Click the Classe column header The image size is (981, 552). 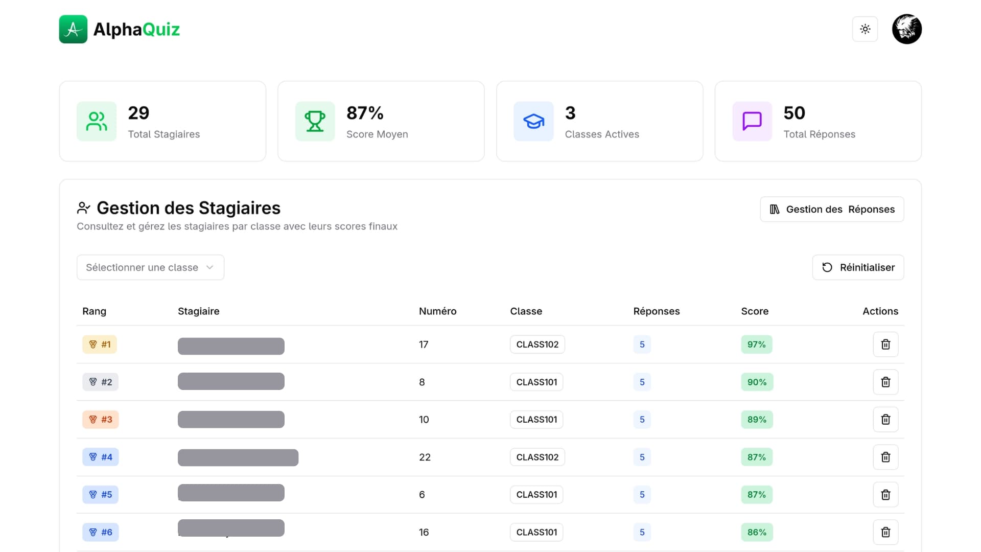tap(526, 311)
